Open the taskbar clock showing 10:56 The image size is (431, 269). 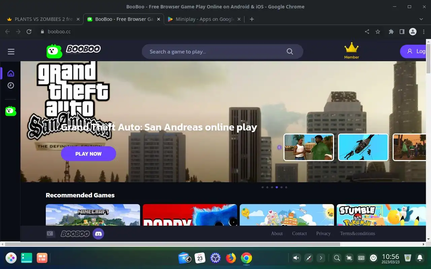(391, 258)
